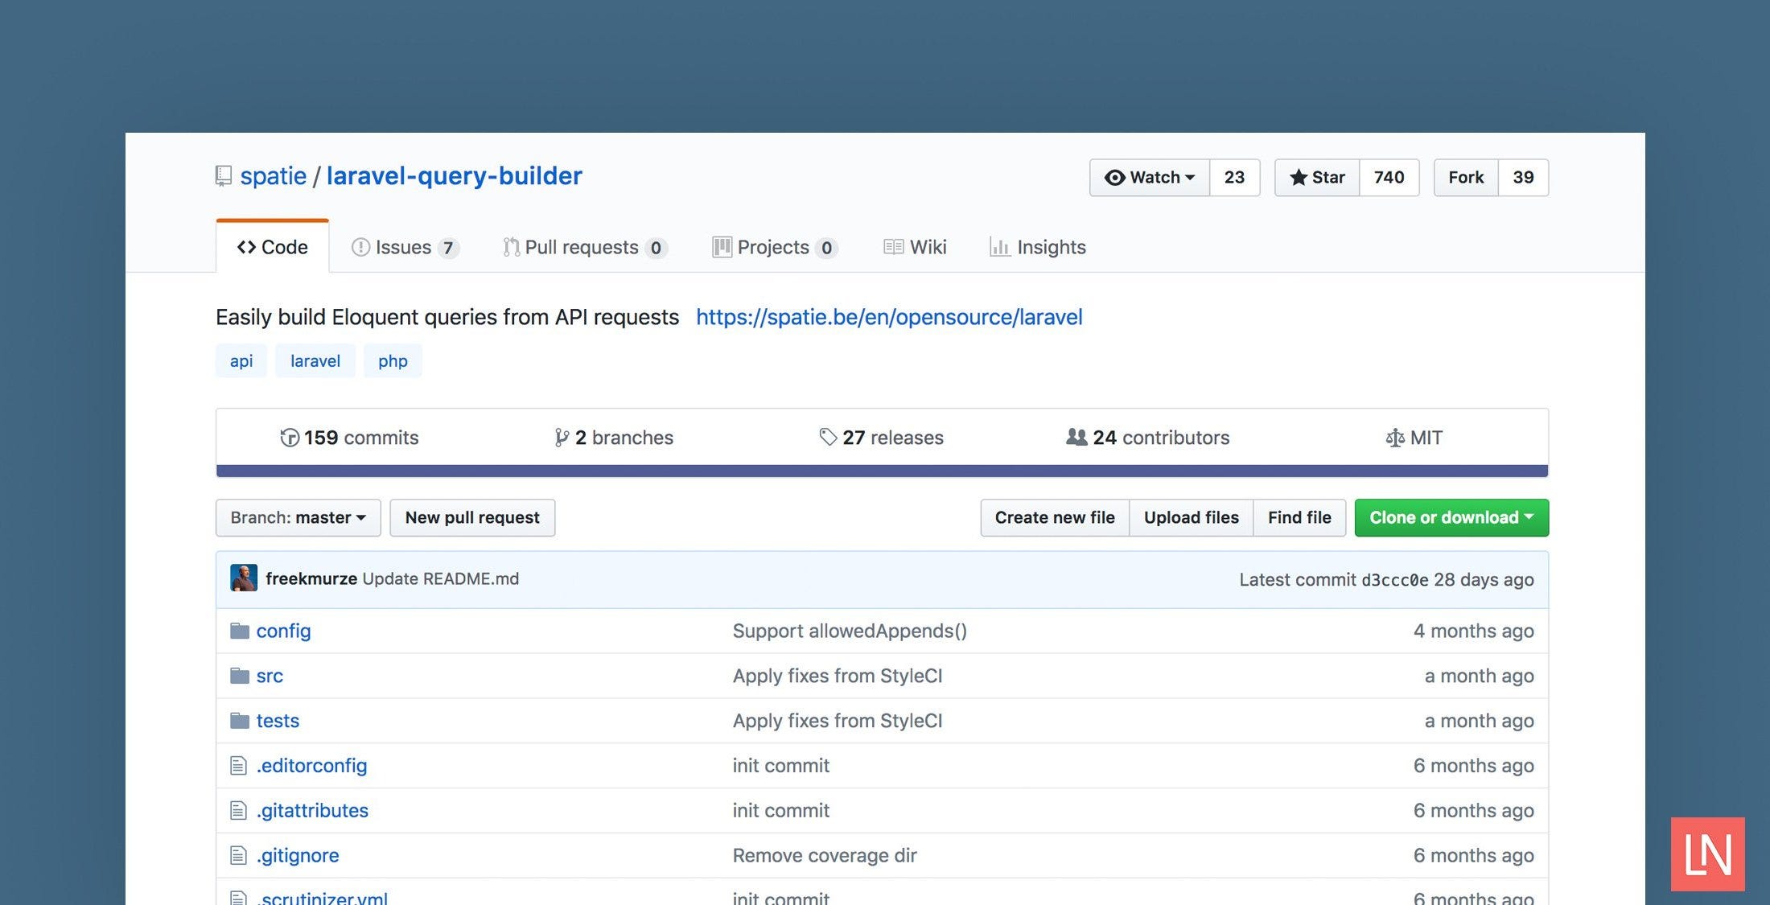The image size is (1770, 905).
Task: Open the config folder icon
Action: pyautogui.click(x=239, y=631)
